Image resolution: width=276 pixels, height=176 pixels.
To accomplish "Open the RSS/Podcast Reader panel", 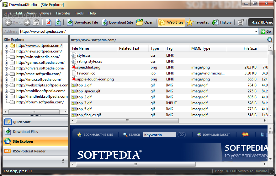I will point(35,151).
